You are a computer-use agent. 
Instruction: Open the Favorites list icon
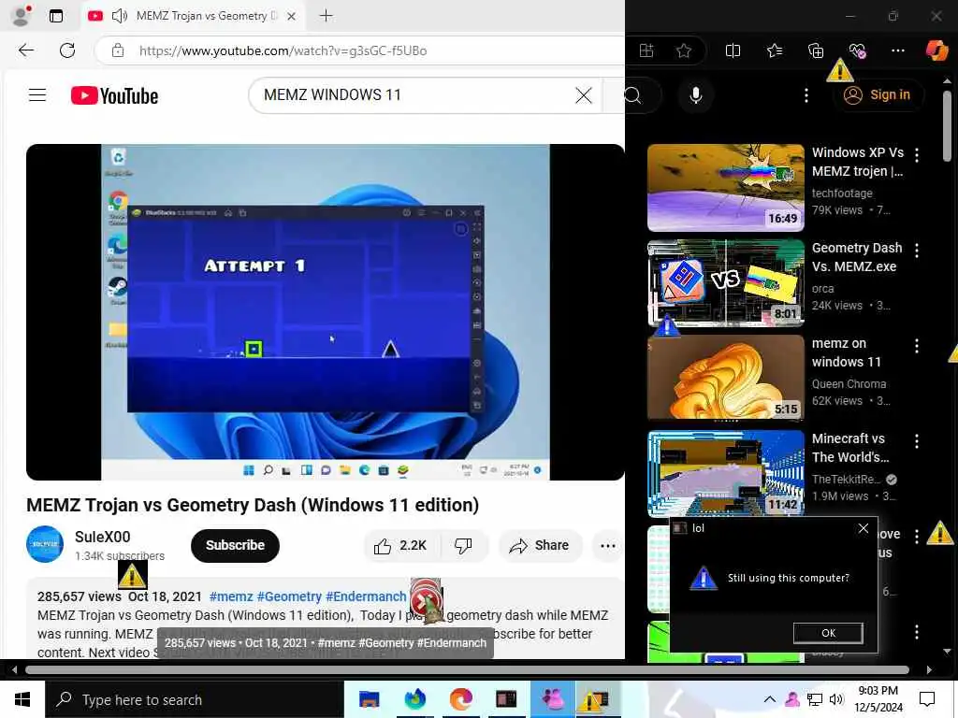(775, 50)
